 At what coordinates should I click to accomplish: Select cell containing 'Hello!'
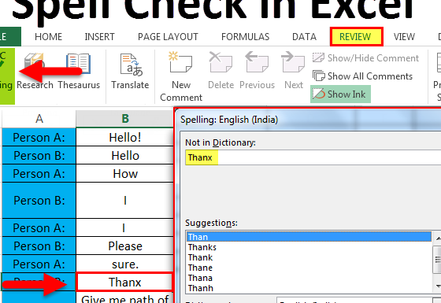125,137
